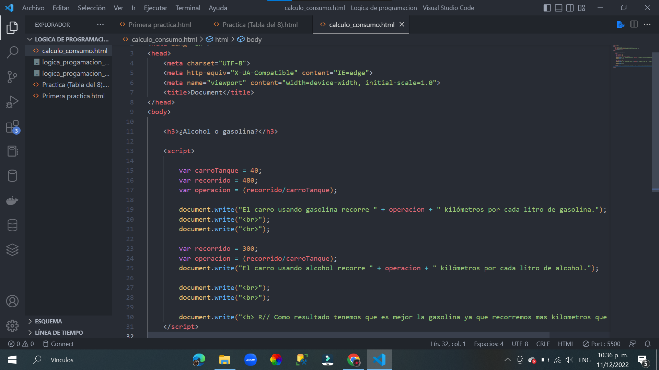659x370 pixels.
Task: Split the editor to the right
Action: pyautogui.click(x=634, y=25)
